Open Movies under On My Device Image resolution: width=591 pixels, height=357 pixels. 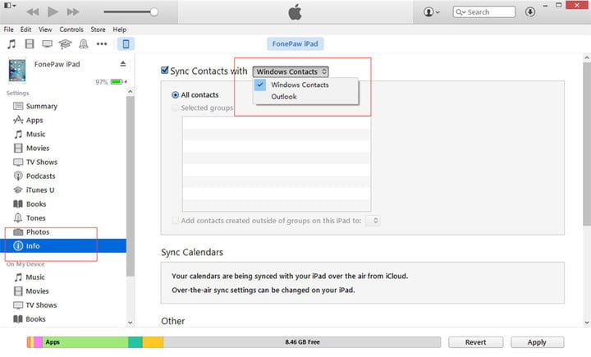[x=37, y=291]
